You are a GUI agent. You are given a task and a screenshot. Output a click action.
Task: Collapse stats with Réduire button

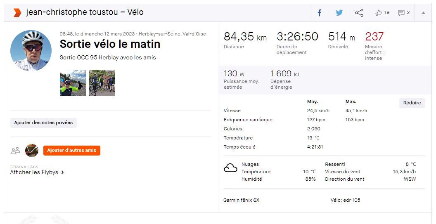tap(412, 103)
